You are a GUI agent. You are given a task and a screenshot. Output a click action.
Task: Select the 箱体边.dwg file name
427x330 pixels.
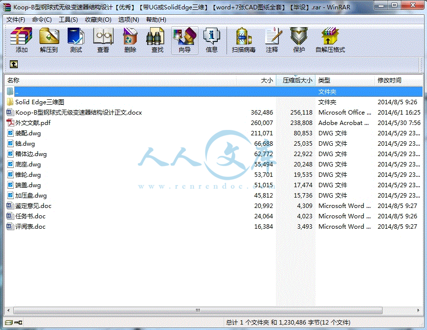point(31,154)
